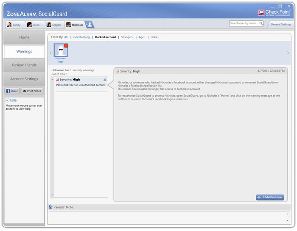Image resolution: width=297 pixels, height=231 pixels.
Task: Switch to Megan's profile tab
Action: point(55,25)
